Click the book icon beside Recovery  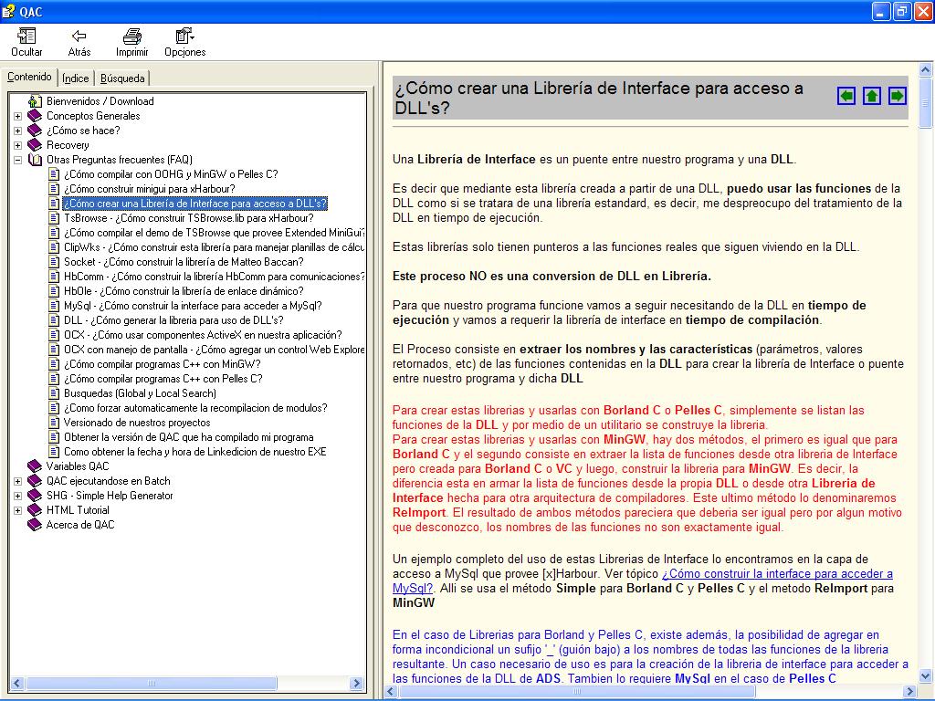tap(36, 145)
